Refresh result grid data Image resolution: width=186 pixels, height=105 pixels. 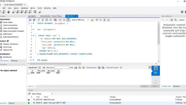click(44, 67)
